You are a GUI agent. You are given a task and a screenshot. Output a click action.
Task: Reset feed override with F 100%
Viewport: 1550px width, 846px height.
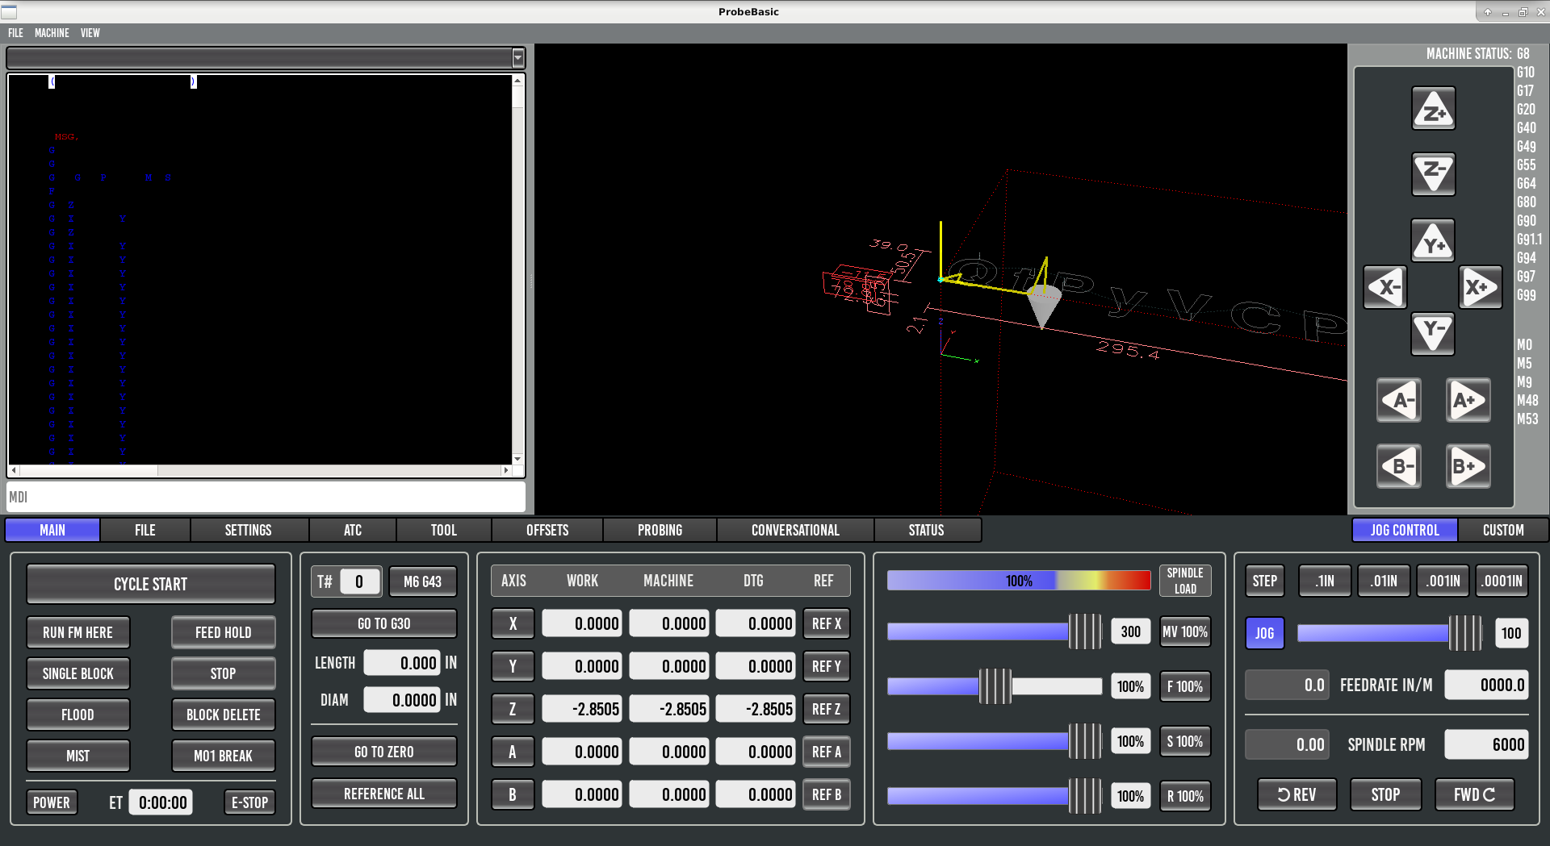pos(1184,686)
